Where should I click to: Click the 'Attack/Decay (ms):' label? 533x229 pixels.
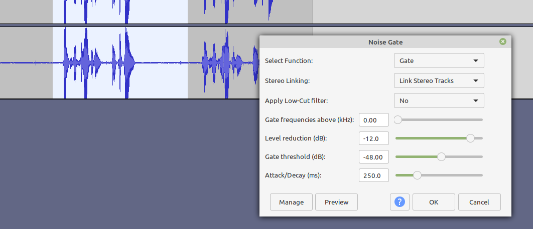coord(293,175)
